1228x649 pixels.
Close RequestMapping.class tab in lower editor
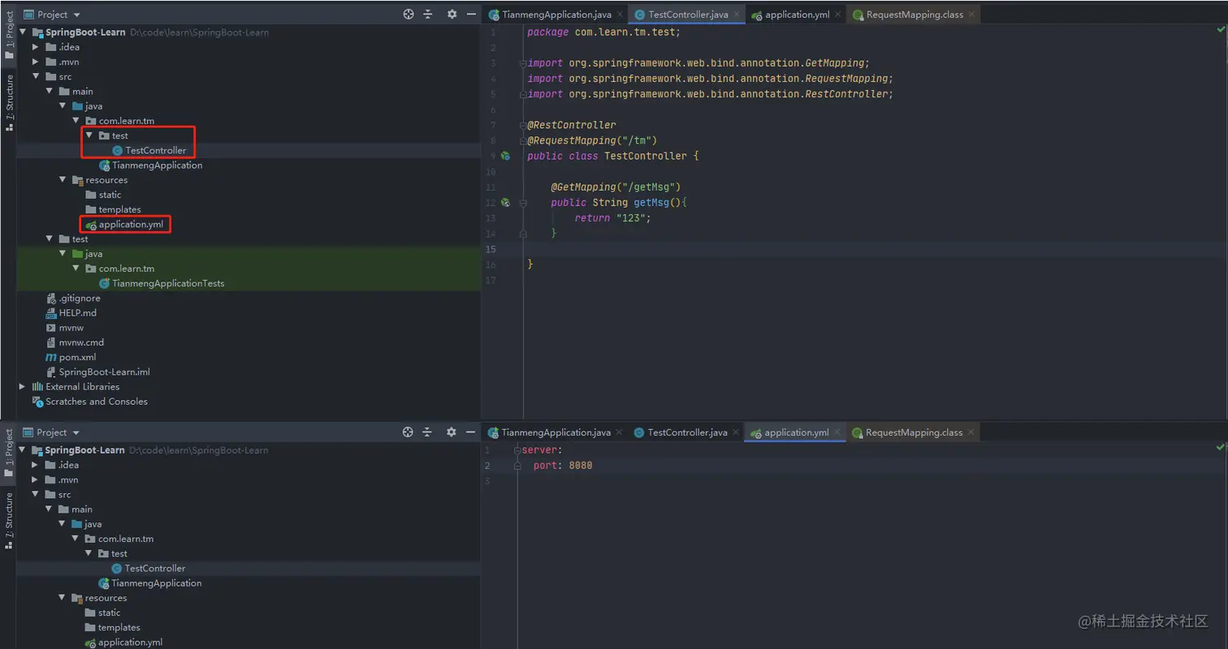[971, 432]
